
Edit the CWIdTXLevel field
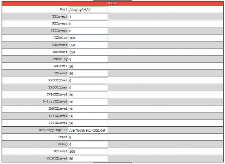(x=88, y=95)
